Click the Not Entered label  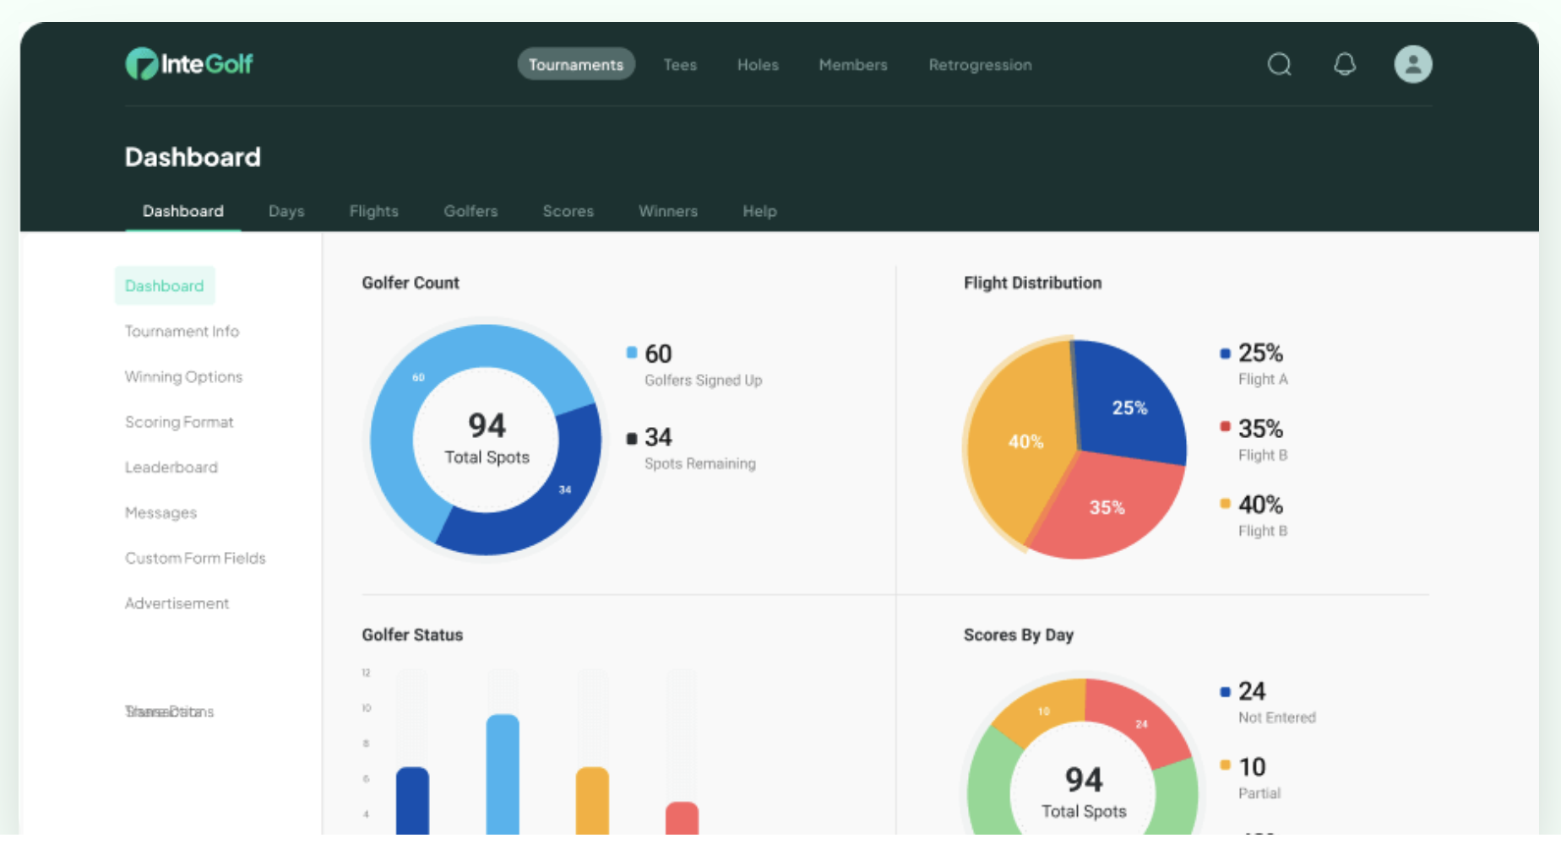[x=1276, y=717]
